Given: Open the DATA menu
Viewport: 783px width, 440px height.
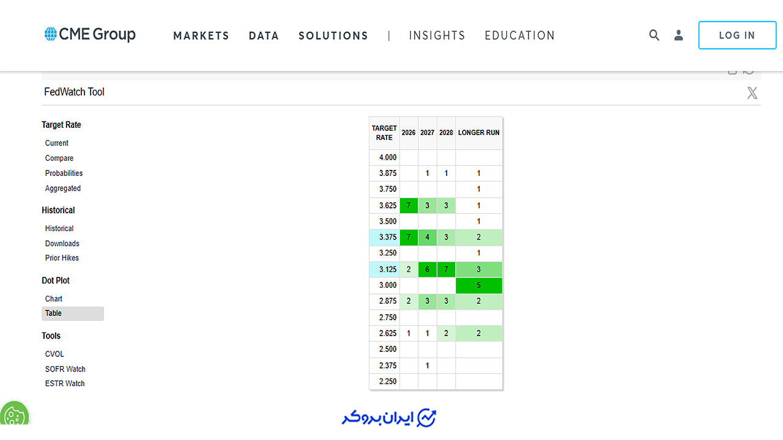Looking at the screenshot, I should coord(264,35).
